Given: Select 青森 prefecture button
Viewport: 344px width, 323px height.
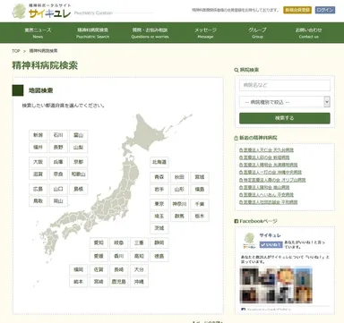Looking at the screenshot, I should coord(159,177).
